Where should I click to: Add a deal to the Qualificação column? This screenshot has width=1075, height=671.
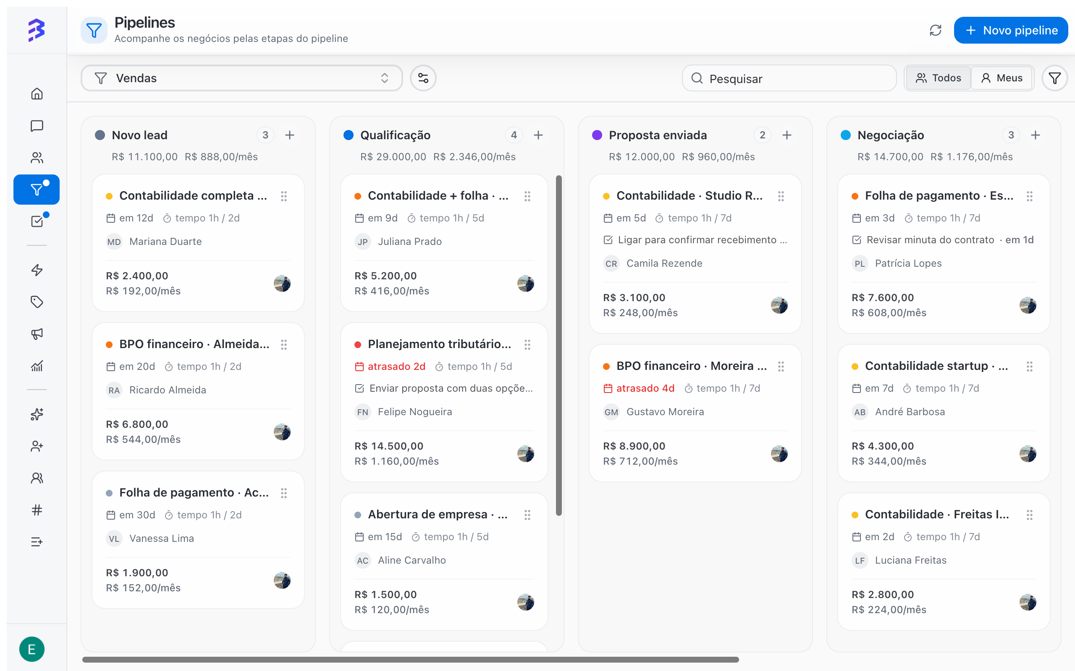click(x=538, y=135)
